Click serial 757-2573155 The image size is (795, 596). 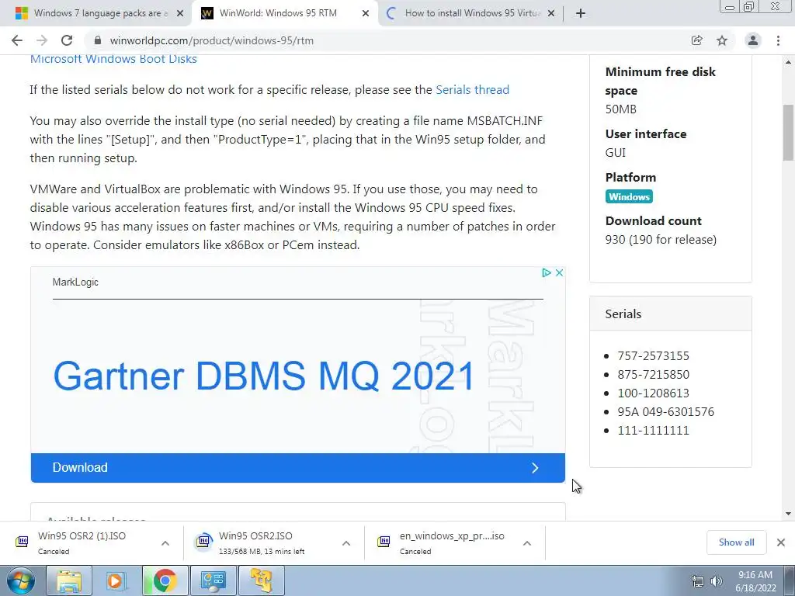tap(653, 355)
